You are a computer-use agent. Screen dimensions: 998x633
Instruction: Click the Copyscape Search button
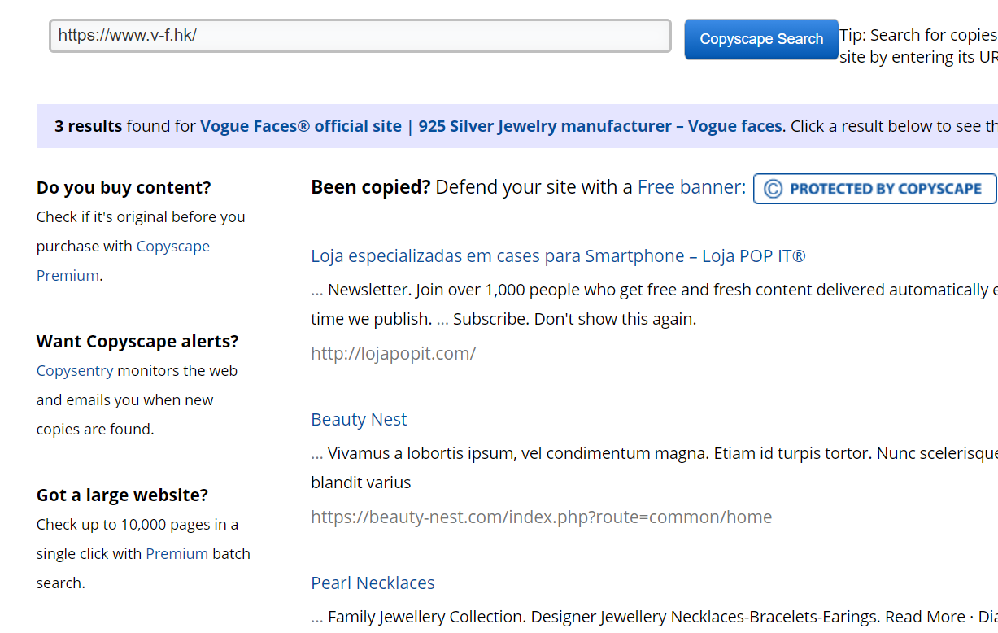pyautogui.click(x=761, y=39)
